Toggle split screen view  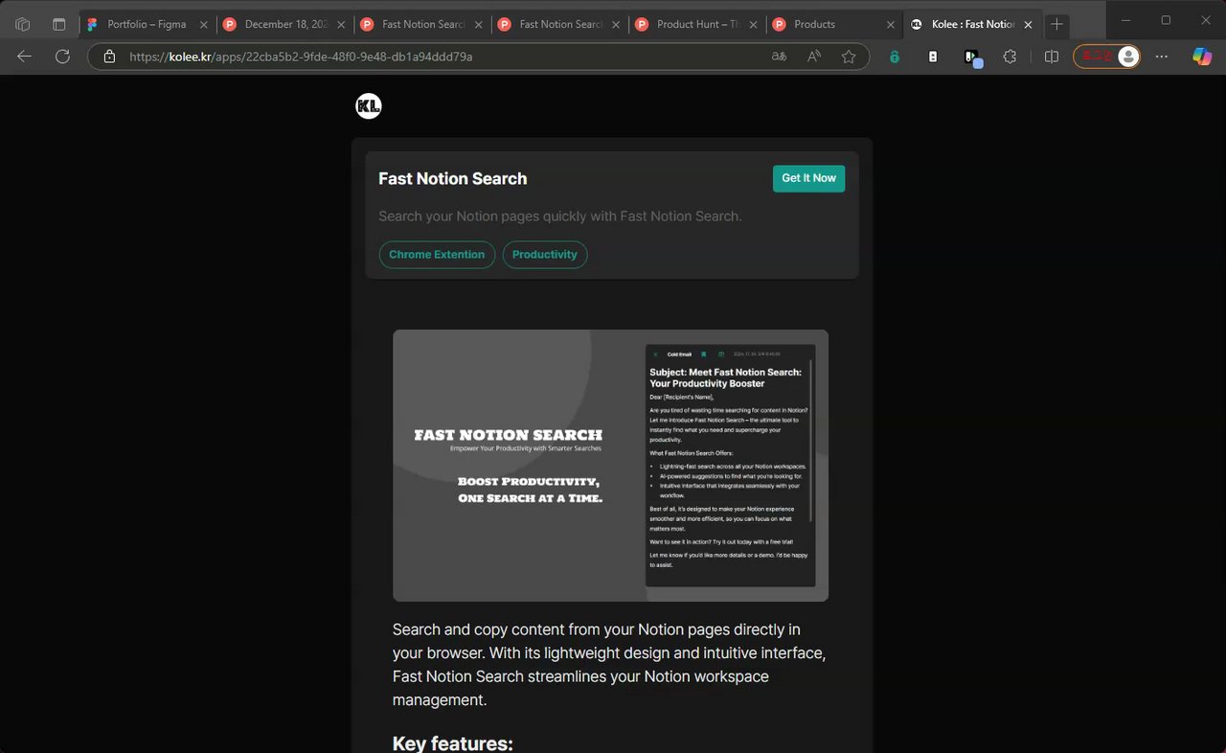1051,57
